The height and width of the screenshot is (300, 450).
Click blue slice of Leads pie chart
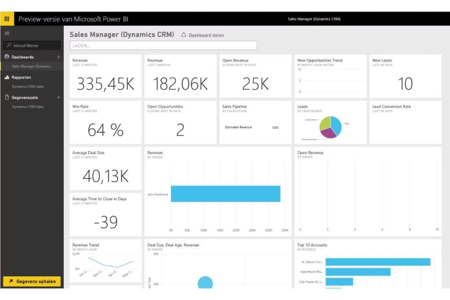coord(336,125)
